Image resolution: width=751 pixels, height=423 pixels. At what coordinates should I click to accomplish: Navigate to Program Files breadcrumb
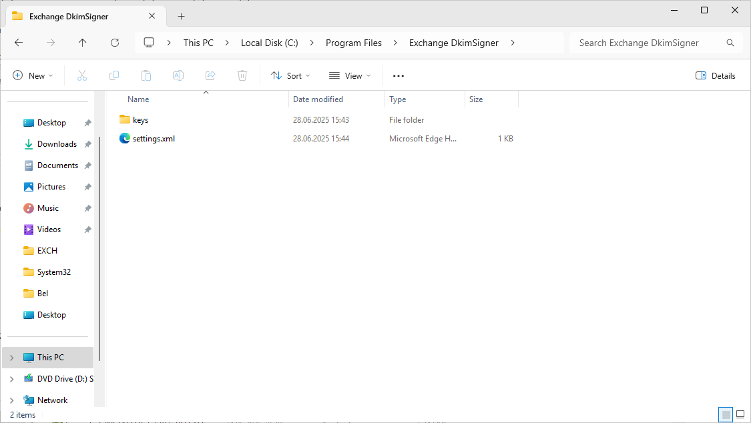[x=353, y=43]
